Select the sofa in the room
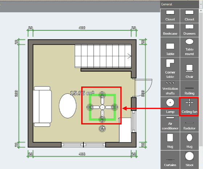Screen dimensions: 203x169 [x=42, y=107]
